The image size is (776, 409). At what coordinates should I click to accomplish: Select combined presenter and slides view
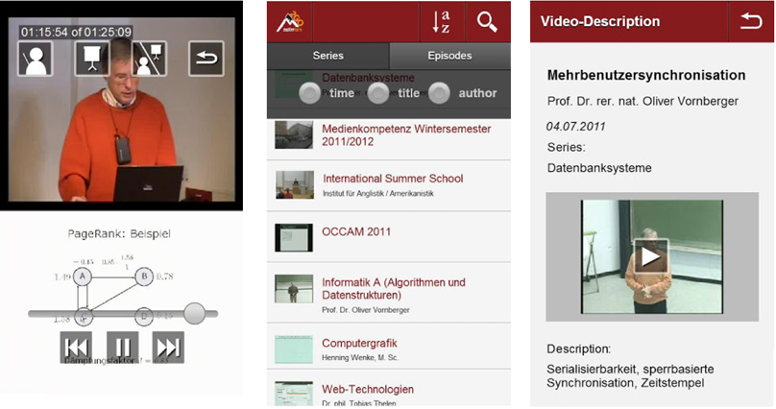[149, 60]
